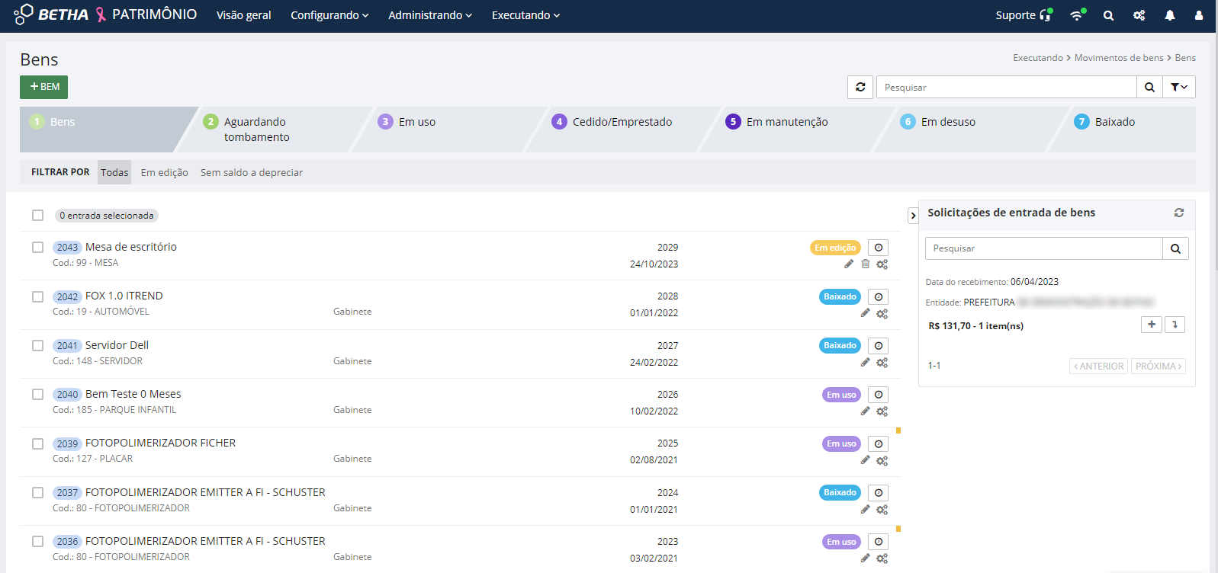Filter by Em edição
1218x573 pixels.
[x=164, y=172]
